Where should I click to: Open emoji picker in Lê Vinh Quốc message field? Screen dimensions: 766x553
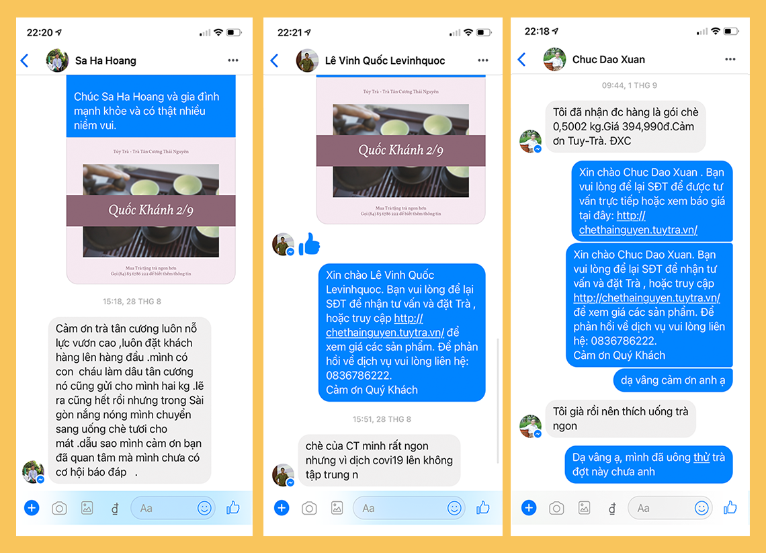tap(454, 508)
